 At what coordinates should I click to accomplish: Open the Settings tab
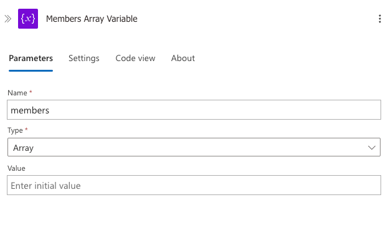[x=84, y=59]
